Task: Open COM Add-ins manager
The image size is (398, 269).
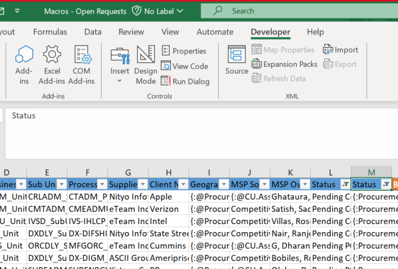Action: (x=82, y=65)
